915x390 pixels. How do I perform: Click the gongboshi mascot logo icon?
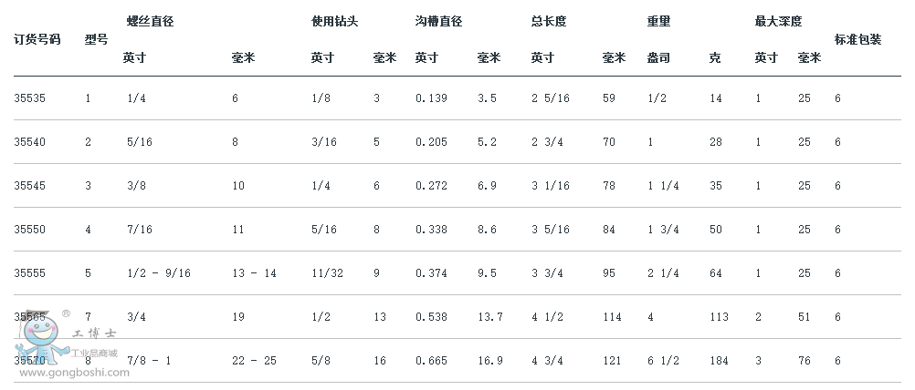[x=43, y=338]
